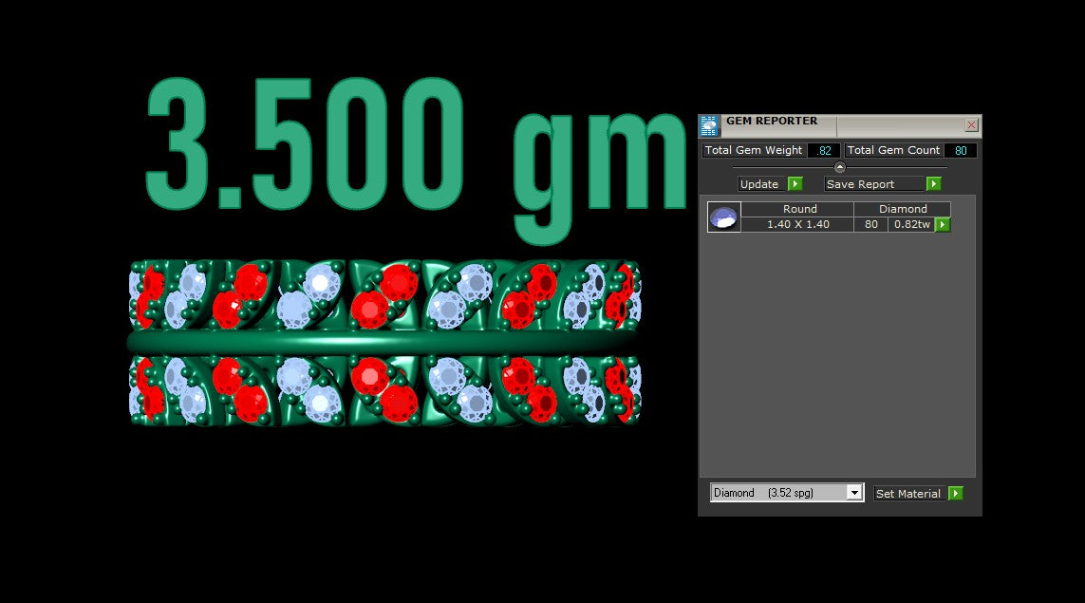Click green arrow beside Save Report
1085x603 pixels.
933,183
